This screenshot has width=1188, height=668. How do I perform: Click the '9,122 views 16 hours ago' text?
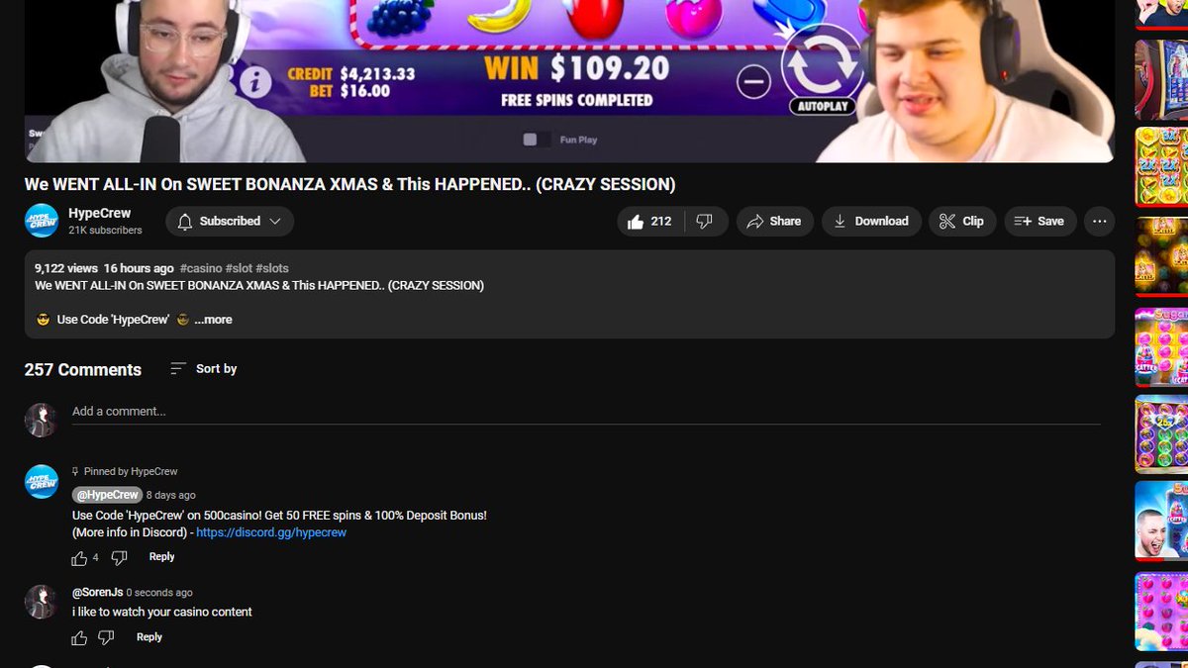tap(104, 268)
